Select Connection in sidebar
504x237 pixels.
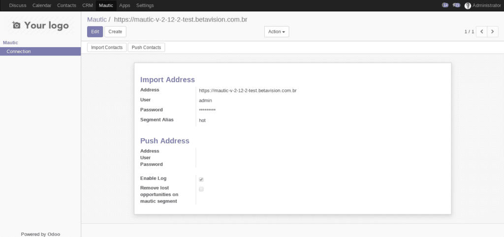[40, 51]
